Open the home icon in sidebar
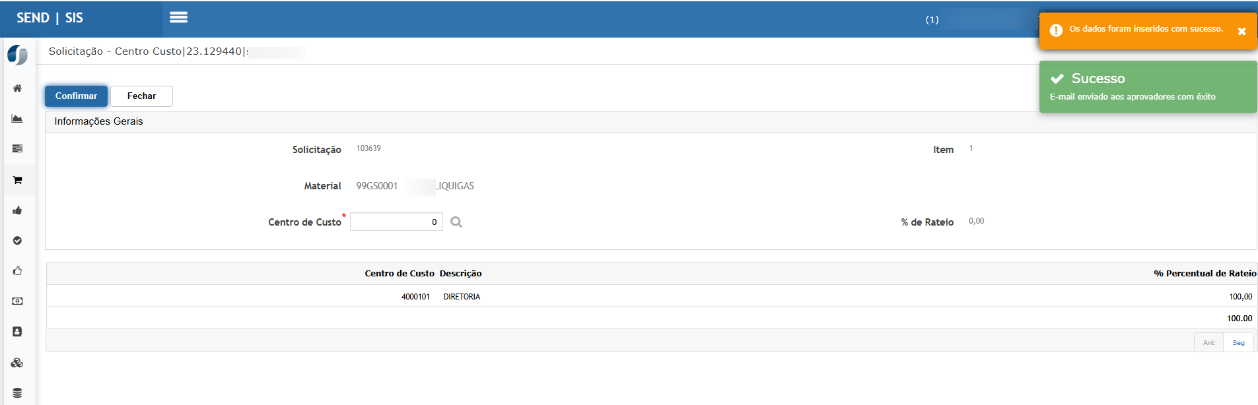Viewport: 1258px width, 405px height. 18,88
